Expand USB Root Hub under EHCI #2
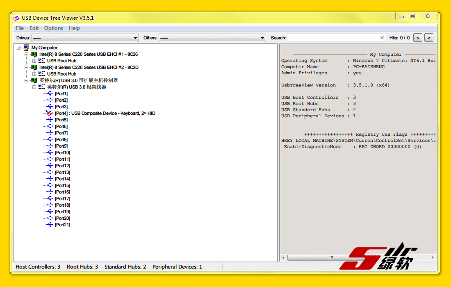The width and height of the screenshot is (451, 287). [34, 74]
